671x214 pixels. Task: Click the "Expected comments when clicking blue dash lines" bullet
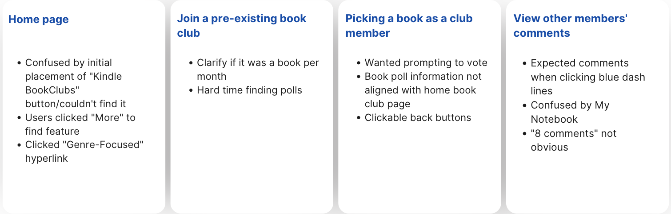(587, 77)
